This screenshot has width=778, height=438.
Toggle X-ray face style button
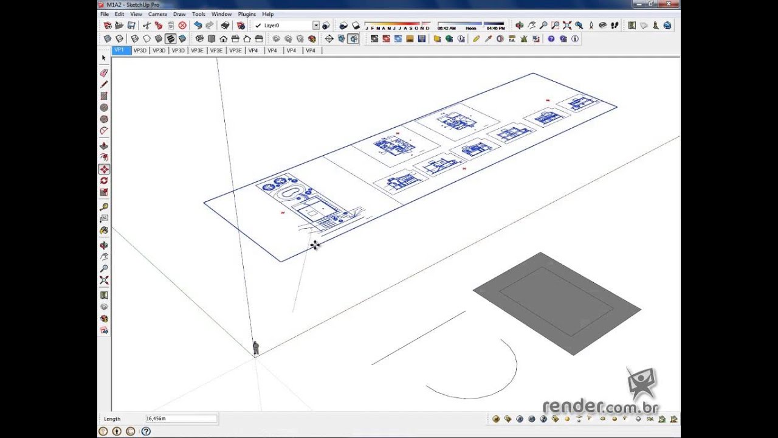(107, 39)
